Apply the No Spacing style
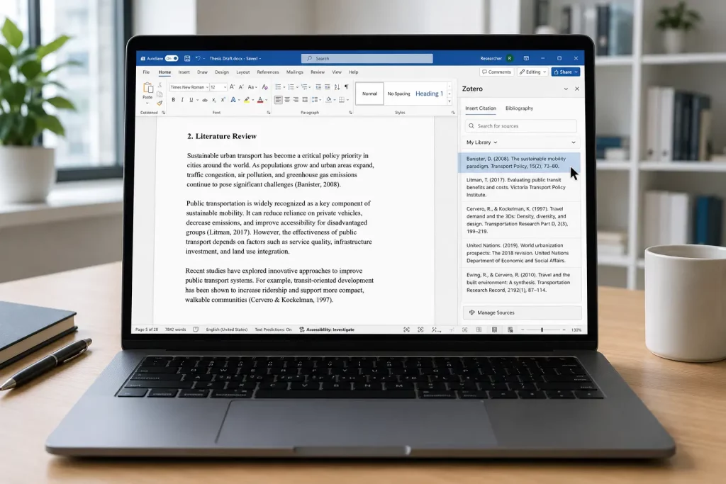Viewport: 726px width, 484px height. pyautogui.click(x=398, y=94)
